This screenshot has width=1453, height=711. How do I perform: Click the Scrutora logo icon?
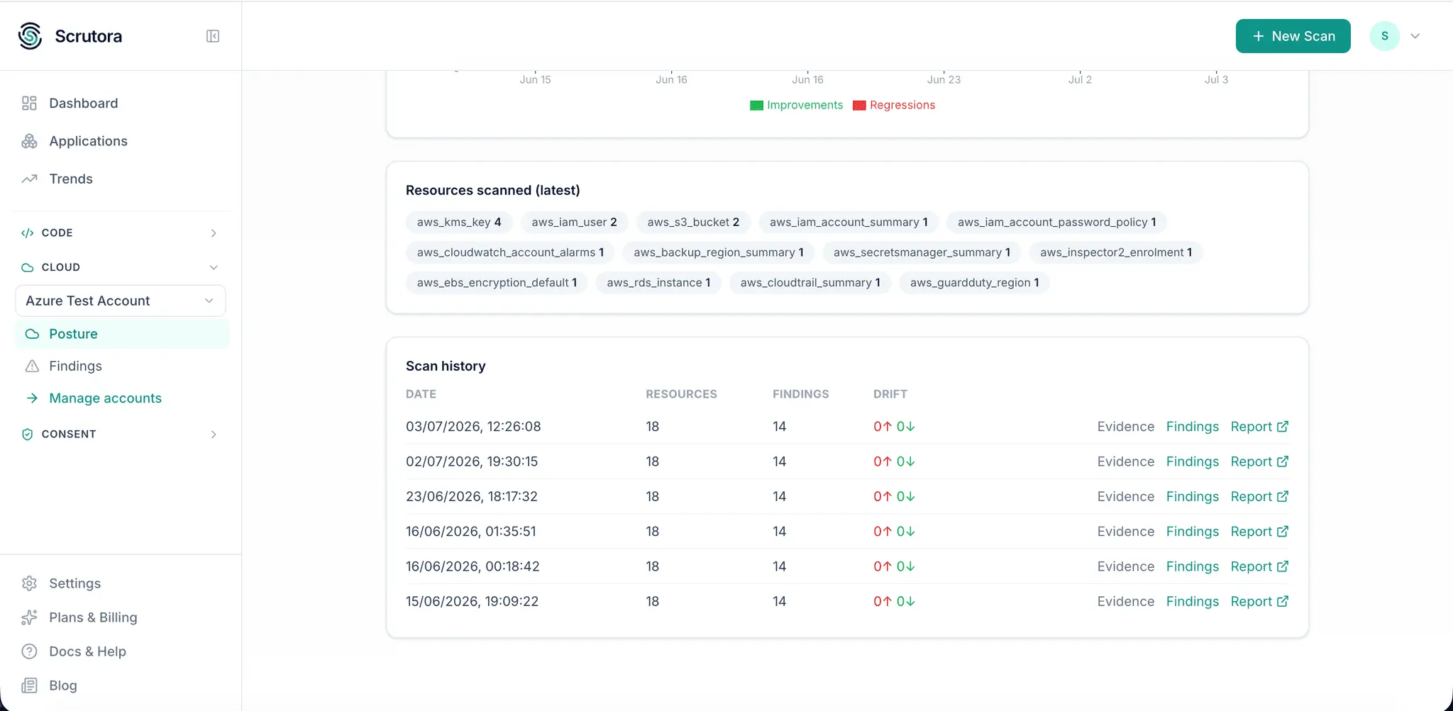(x=31, y=36)
